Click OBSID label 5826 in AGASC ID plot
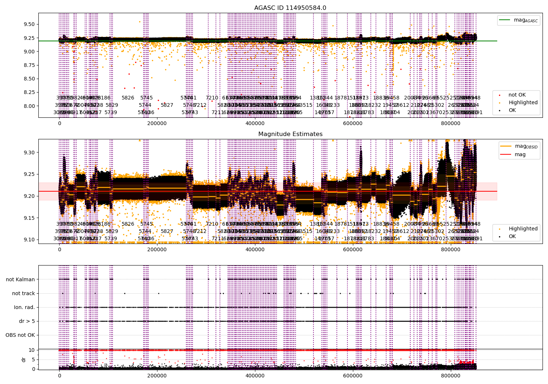Viewport: 548px width, 384px height. [128, 98]
